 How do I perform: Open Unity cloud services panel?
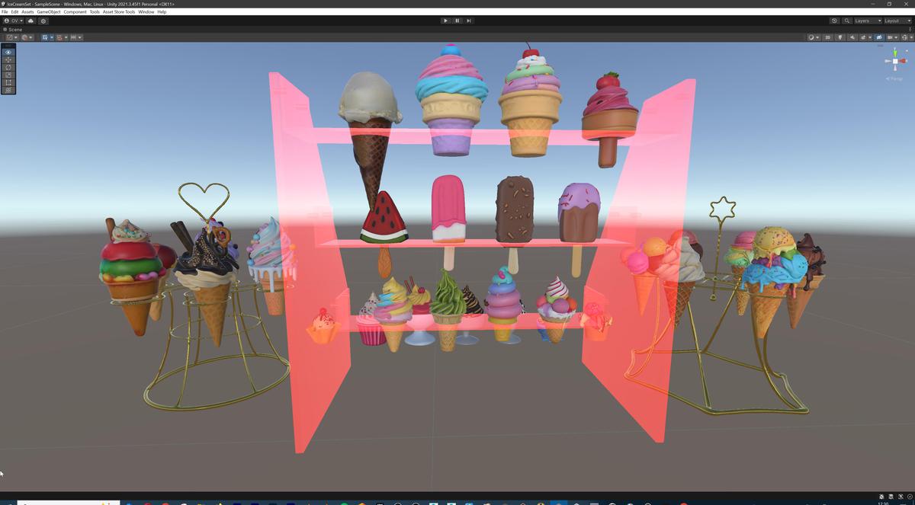30,21
